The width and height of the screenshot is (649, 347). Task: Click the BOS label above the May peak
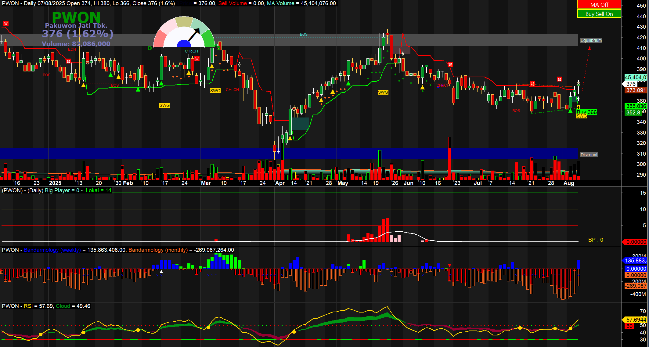pos(304,34)
